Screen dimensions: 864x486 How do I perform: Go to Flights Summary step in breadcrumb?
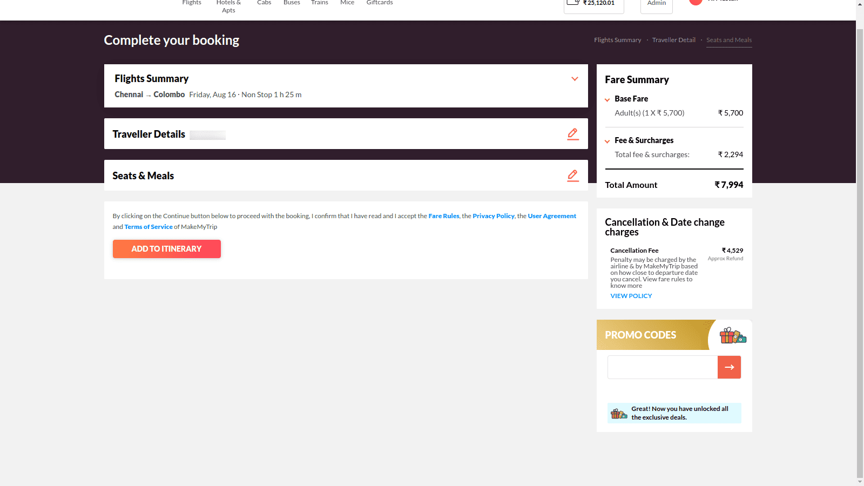tap(617, 40)
